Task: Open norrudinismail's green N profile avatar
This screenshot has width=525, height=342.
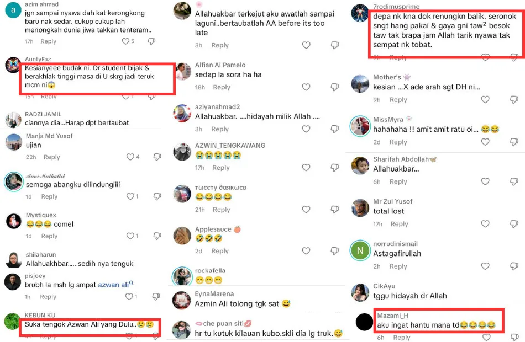Action: [360, 250]
